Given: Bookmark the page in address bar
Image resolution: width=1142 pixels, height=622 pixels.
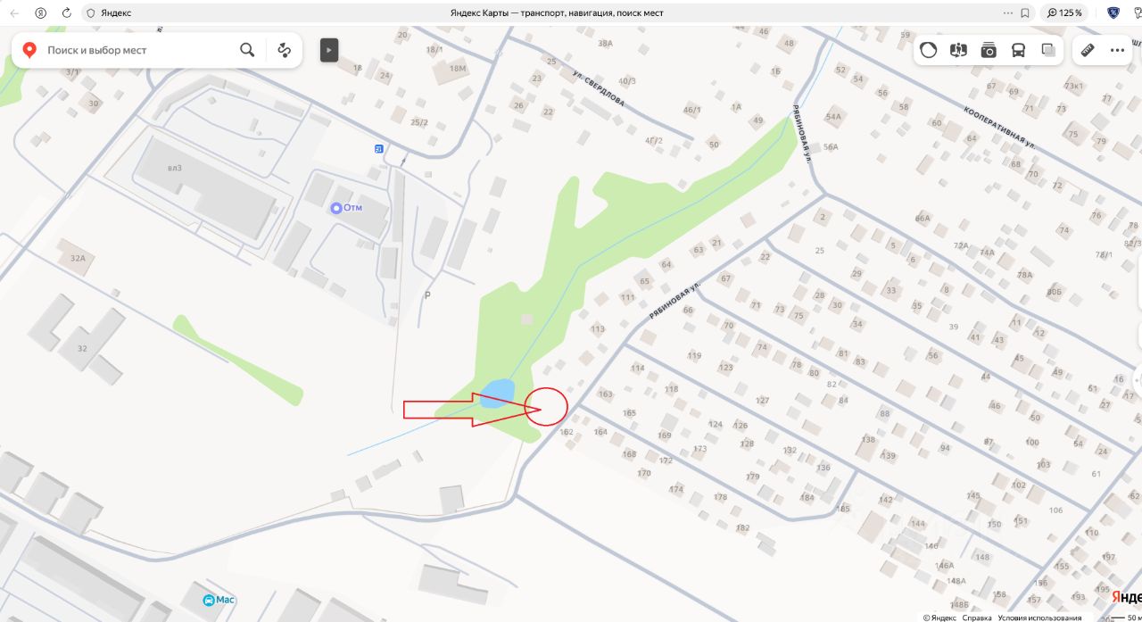Looking at the screenshot, I should [x=1025, y=13].
